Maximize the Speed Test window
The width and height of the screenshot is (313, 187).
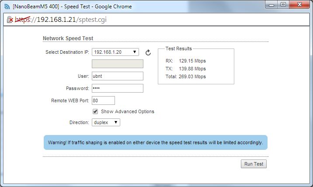pos(283,5)
